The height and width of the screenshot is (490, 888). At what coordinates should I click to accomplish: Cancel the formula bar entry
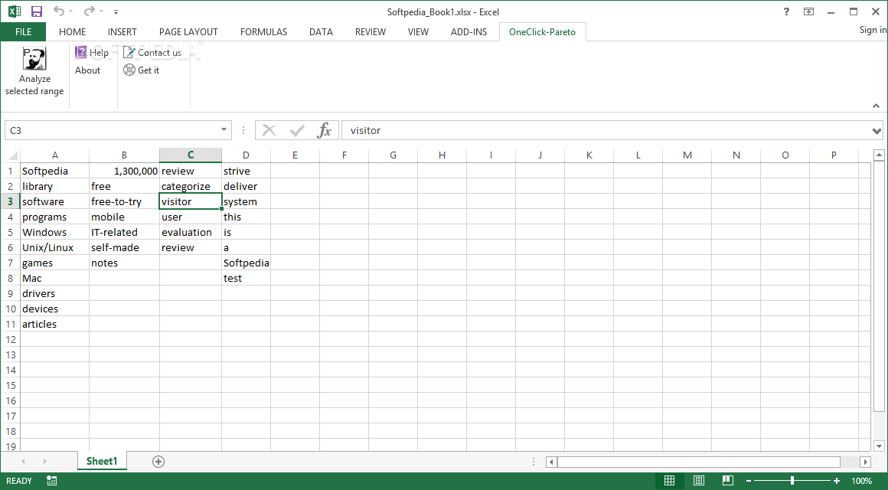click(269, 130)
